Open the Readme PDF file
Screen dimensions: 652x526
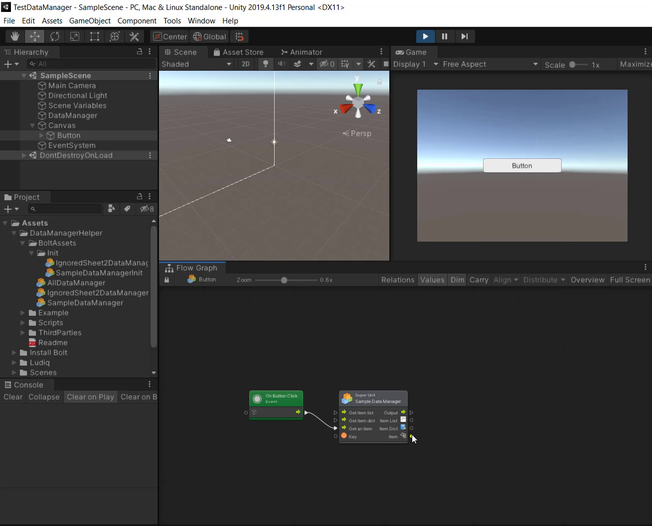click(53, 342)
